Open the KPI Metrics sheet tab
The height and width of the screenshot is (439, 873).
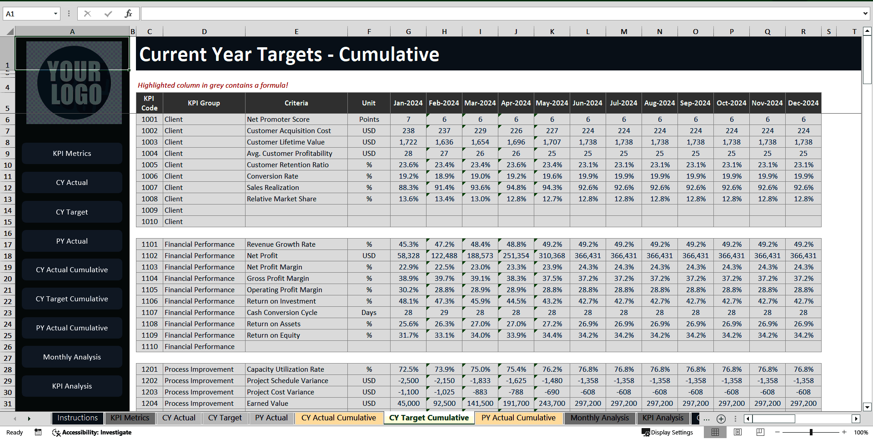(130, 418)
